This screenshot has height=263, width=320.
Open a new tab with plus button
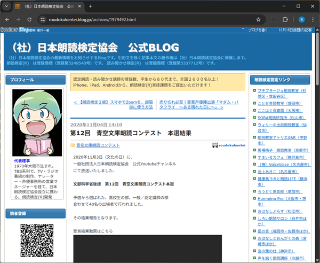point(91,6)
